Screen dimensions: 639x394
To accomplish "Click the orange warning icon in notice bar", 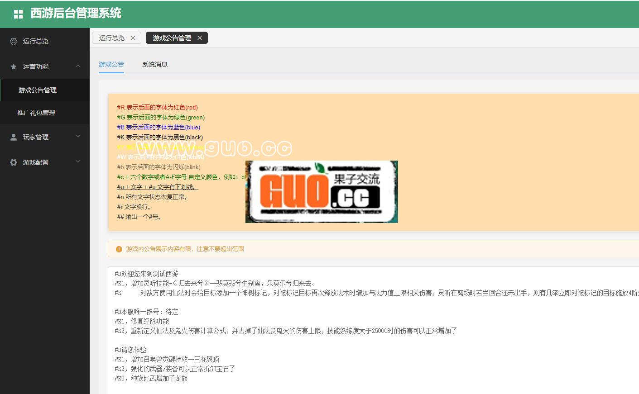I will coord(119,249).
